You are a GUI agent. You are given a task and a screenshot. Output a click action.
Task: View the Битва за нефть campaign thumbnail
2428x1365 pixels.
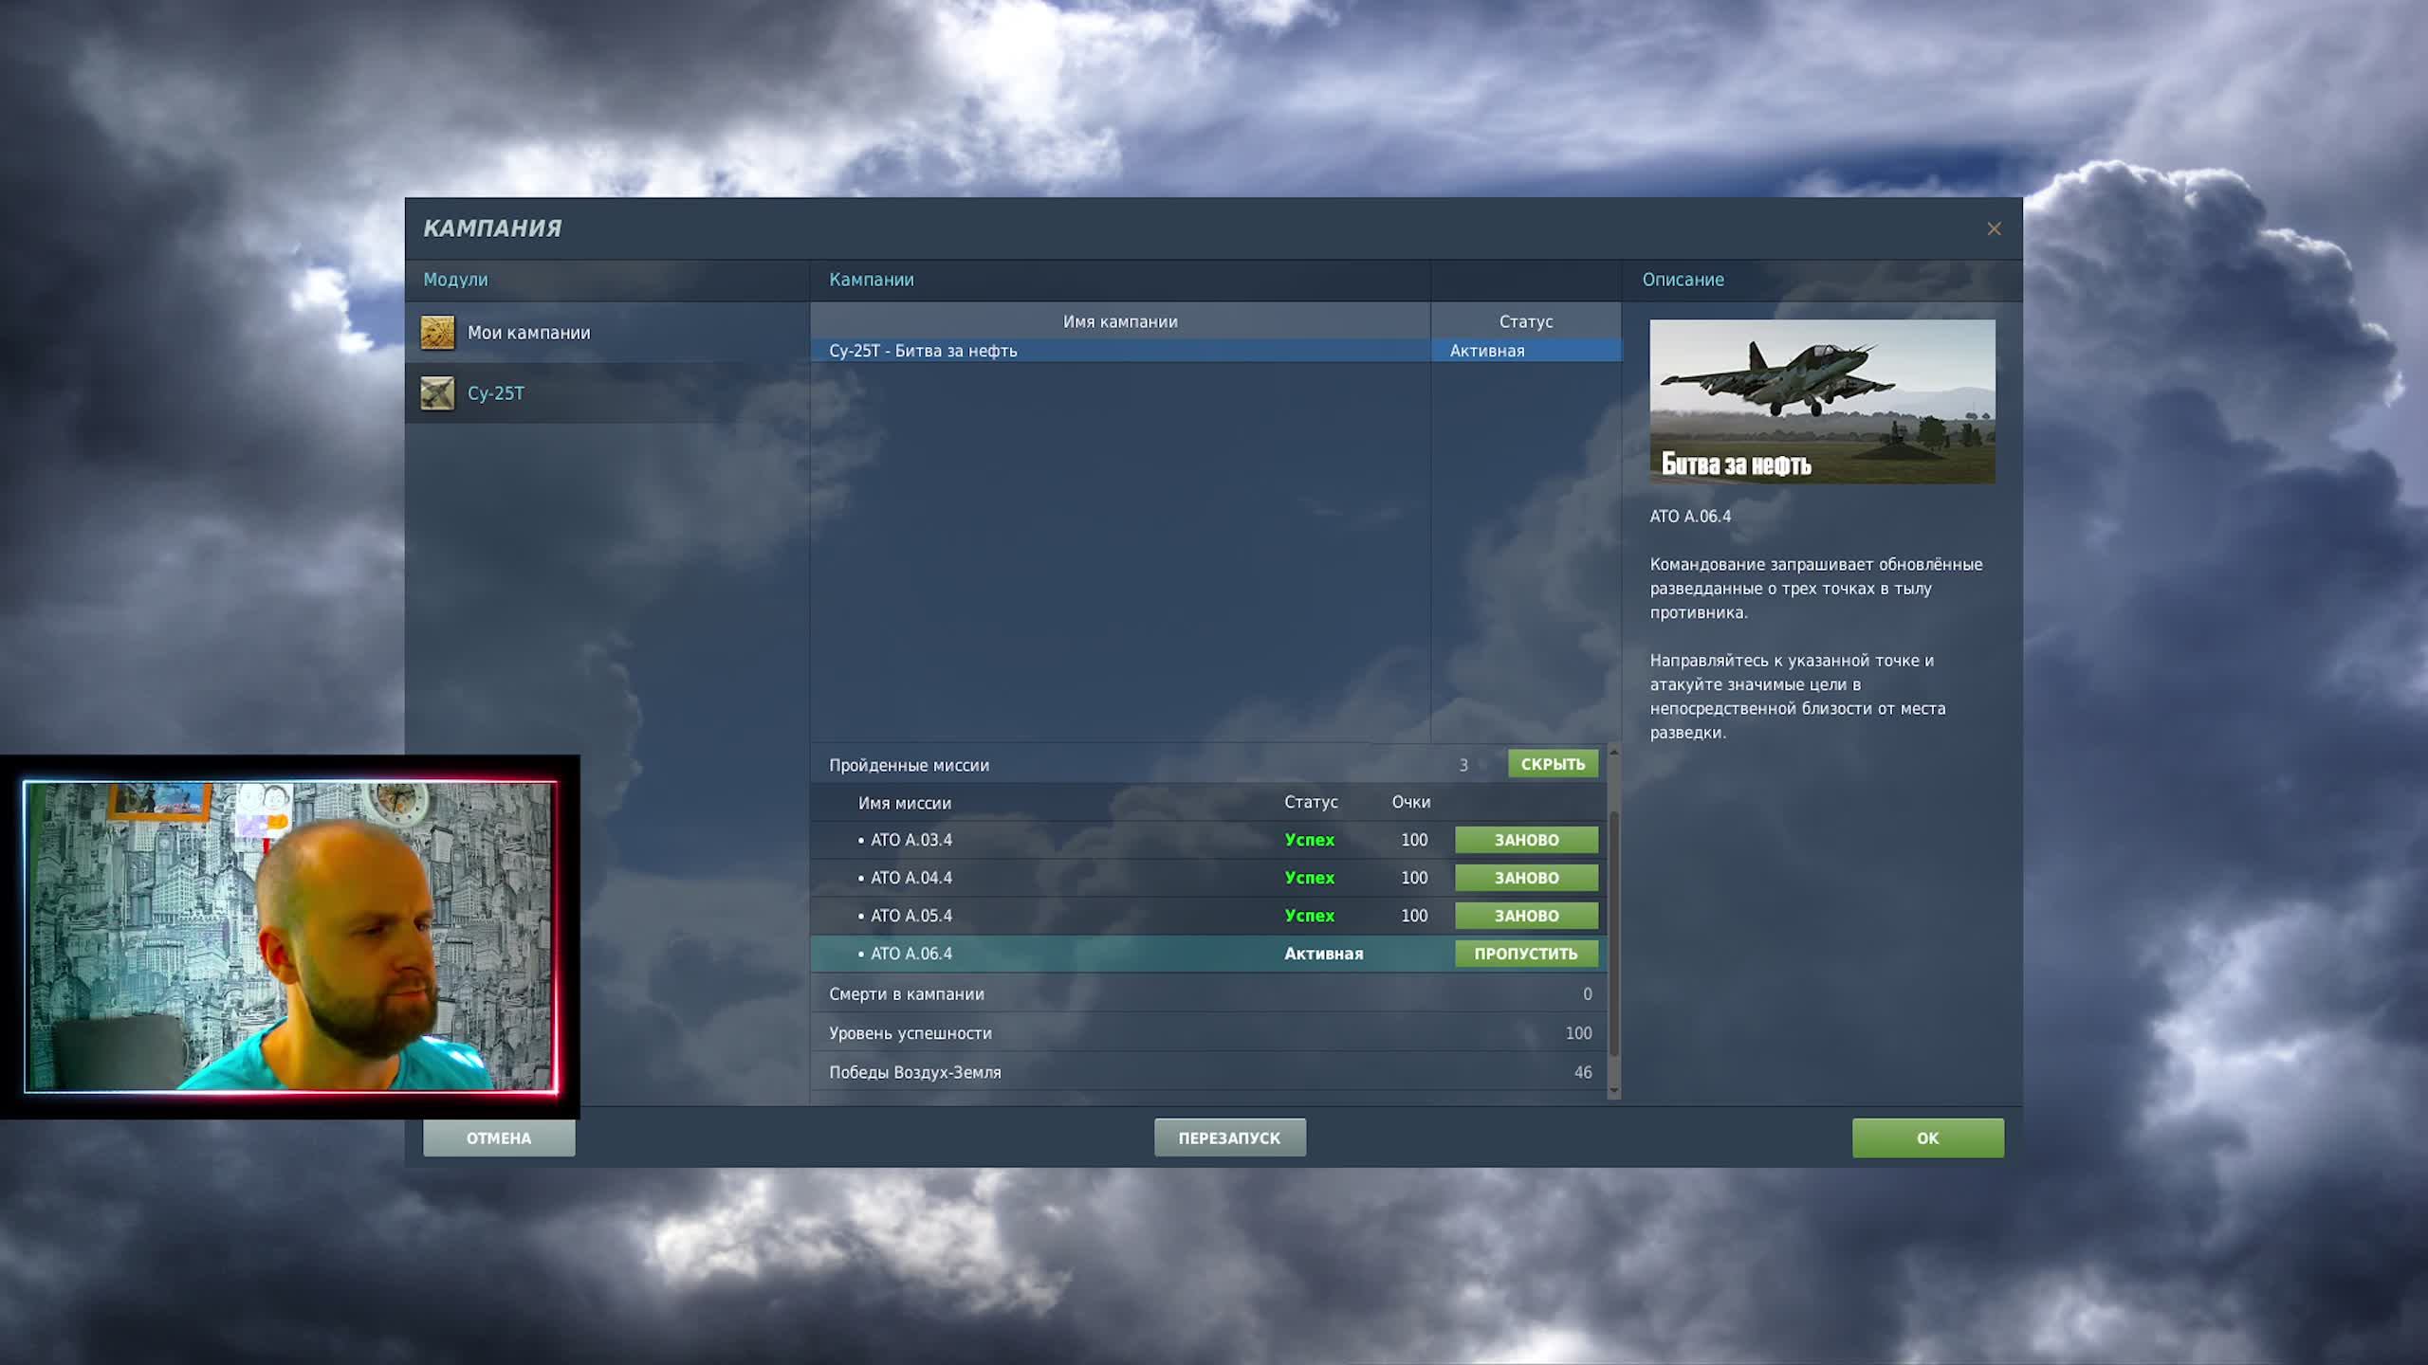(1821, 402)
